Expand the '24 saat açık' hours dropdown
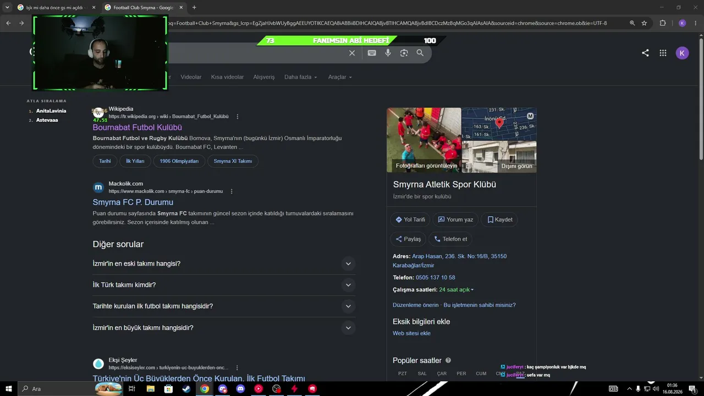 [457, 290]
